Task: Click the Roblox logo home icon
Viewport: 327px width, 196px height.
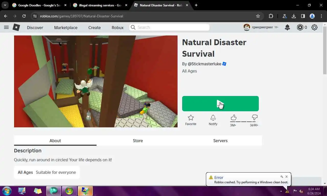Action: pyautogui.click(x=16, y=27)
